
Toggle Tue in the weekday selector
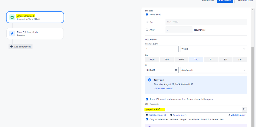pos(167,60)
